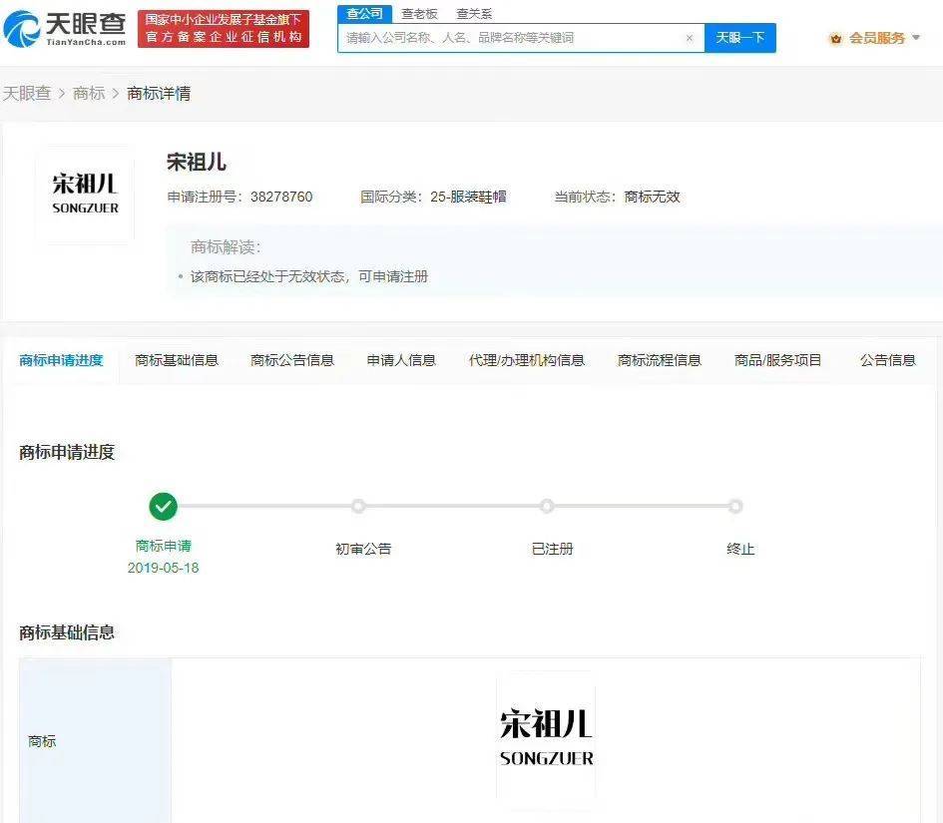Open the 商品/服务项目 tab
Screen dimensions: 943x823
(778, 360)
